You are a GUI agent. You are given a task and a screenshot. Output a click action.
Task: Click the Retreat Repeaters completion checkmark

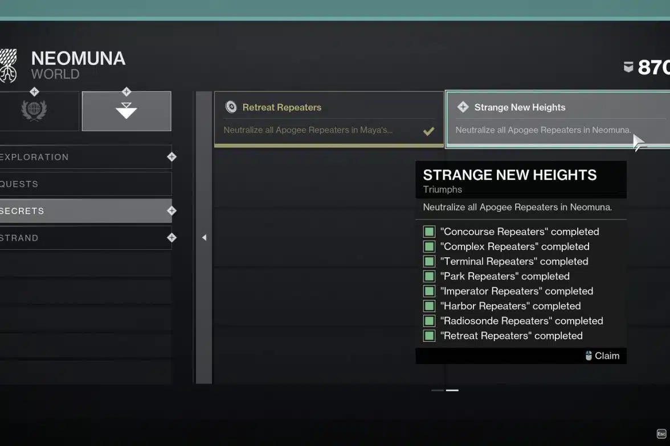pyautogui.click(x=428, y=131)
